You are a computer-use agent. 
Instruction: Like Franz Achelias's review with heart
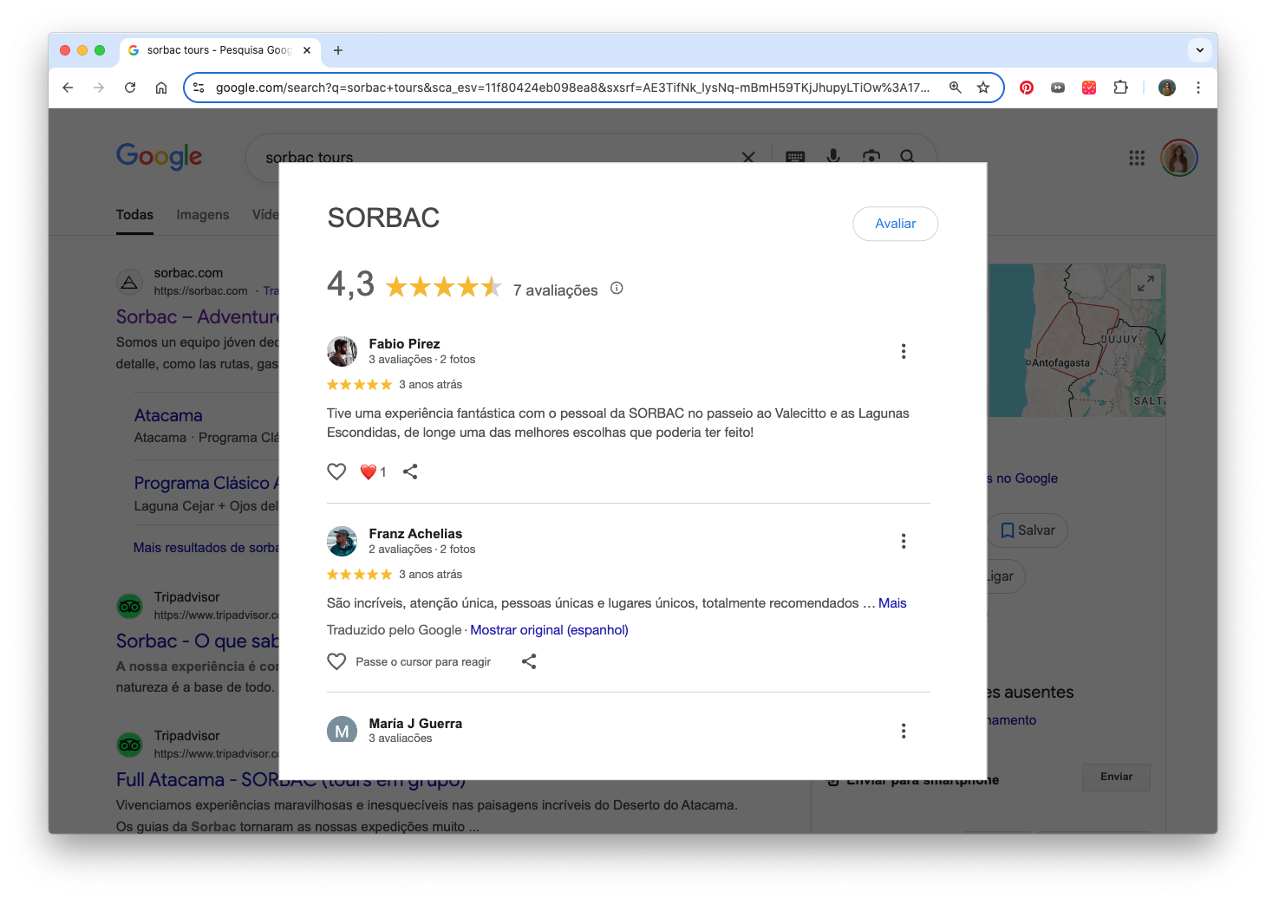pos(336,661)
